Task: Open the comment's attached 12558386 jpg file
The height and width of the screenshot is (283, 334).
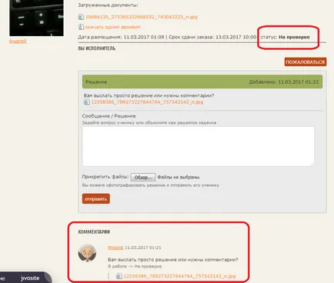Action: coord(179,276)
